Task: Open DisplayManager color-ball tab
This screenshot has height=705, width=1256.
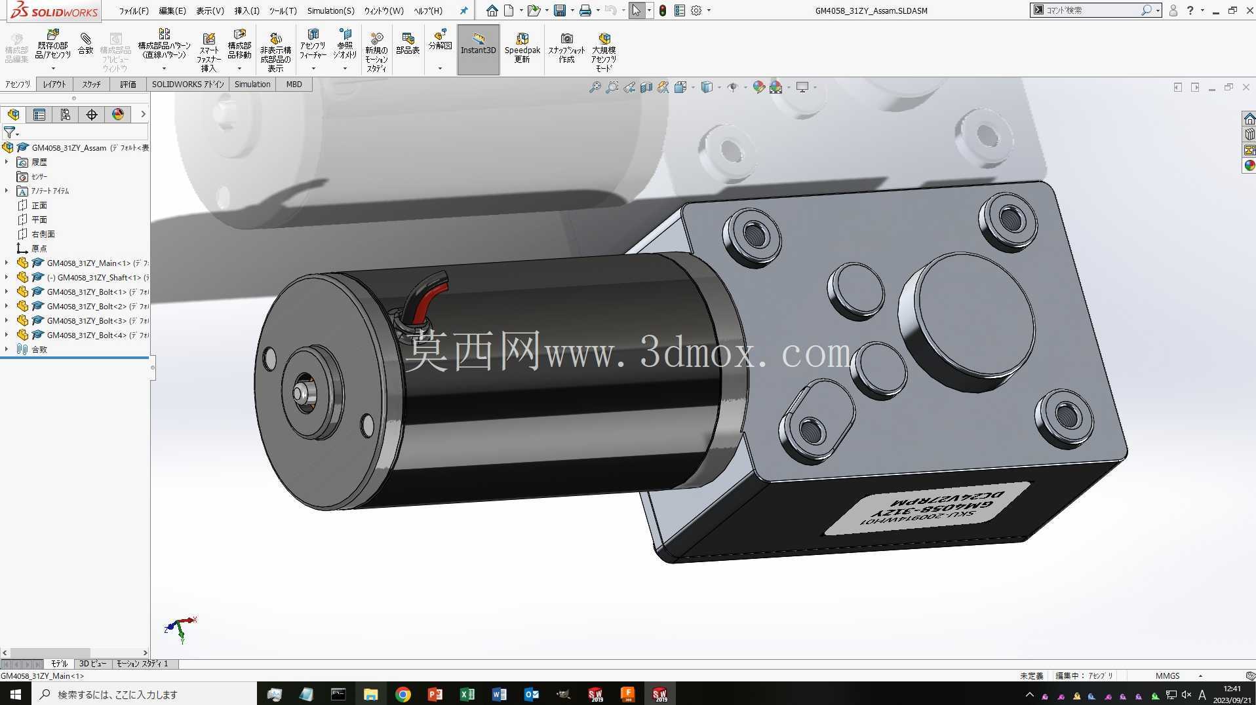Action: [118, 115]
